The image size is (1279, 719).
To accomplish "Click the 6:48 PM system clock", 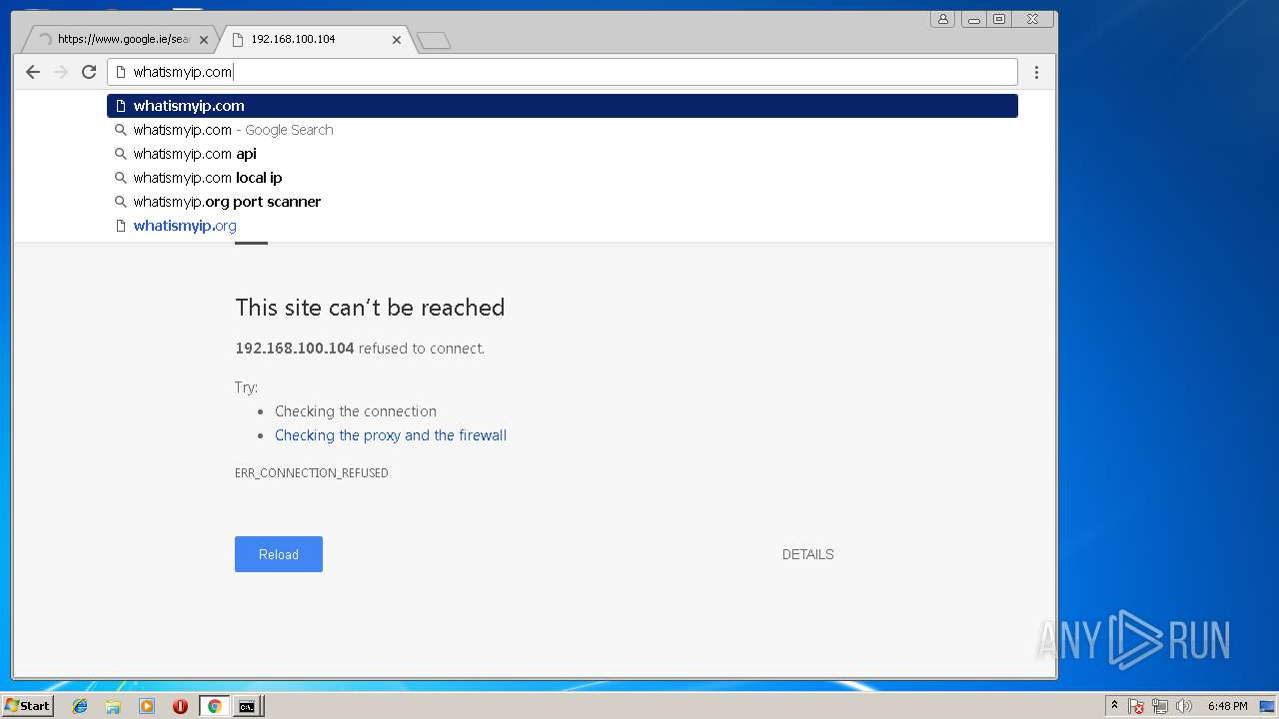I will (1227, 706).
